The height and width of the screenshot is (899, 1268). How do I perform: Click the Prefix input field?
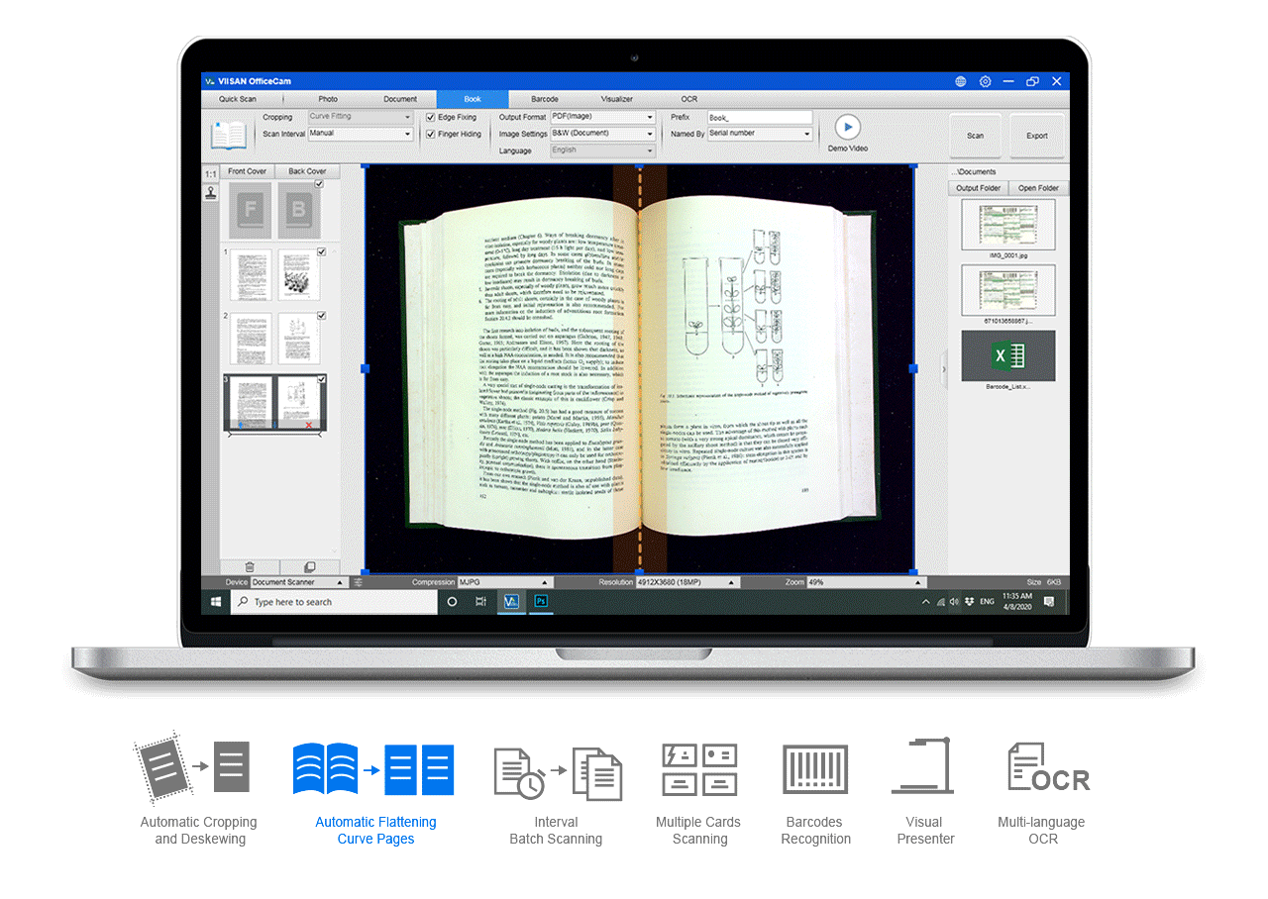click(x=760, y=117)
